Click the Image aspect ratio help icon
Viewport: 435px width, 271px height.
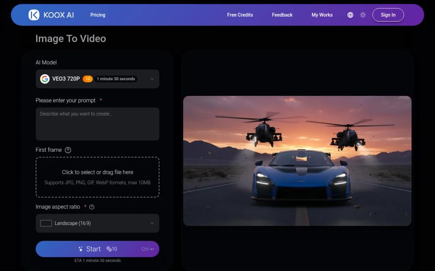coord(91,207)
